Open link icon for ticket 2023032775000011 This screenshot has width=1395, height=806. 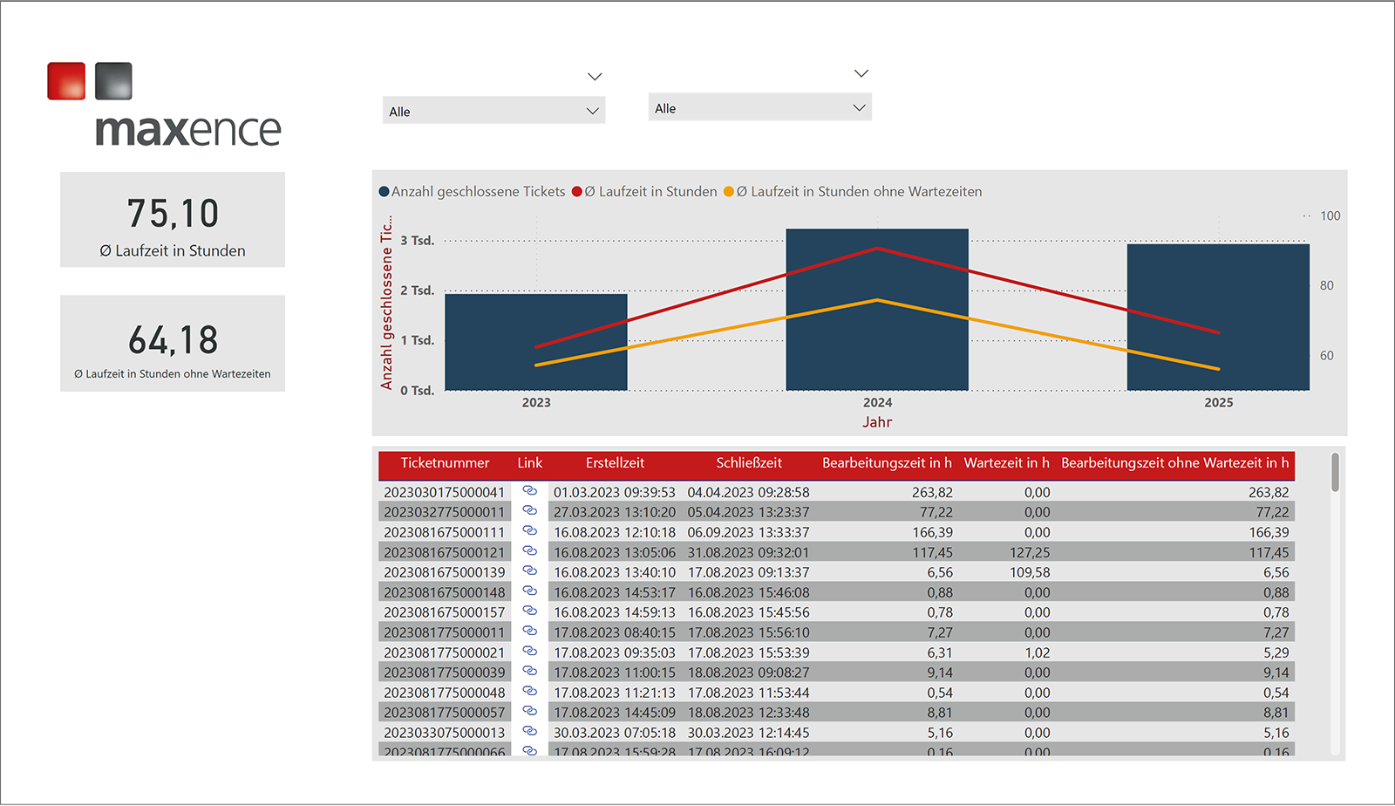[529, 511]
